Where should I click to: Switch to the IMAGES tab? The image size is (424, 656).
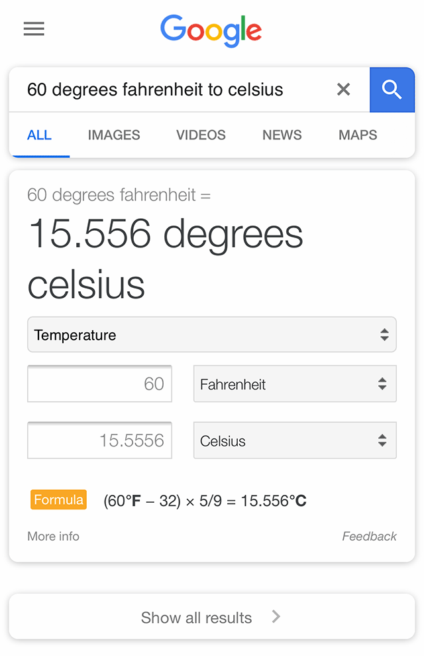[x=114, y=135]
